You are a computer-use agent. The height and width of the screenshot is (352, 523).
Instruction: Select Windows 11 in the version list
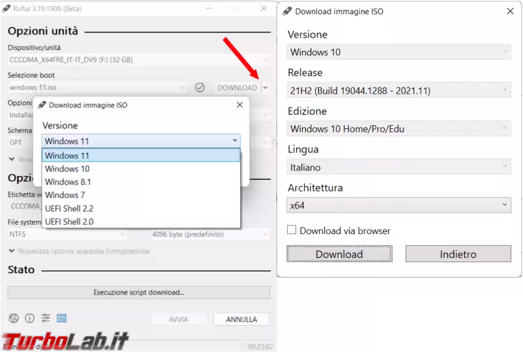141,155
